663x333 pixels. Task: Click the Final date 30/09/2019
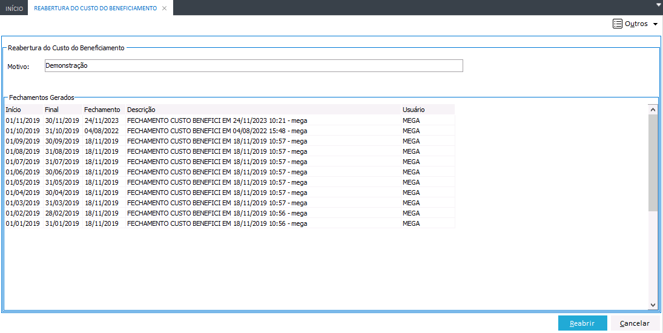[62, 141]
